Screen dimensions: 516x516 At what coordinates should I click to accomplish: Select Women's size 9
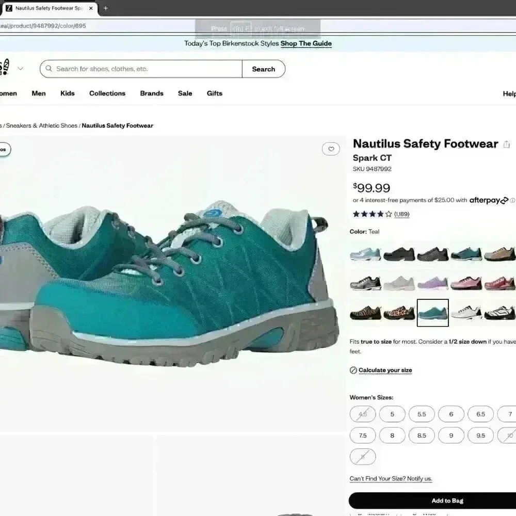[x=451, y=436]
